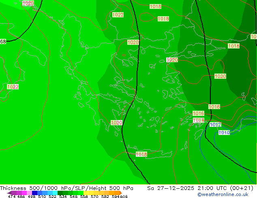Click the legend value 606
Viewport: 257px width, 198px height.
(x=124, y=196)
